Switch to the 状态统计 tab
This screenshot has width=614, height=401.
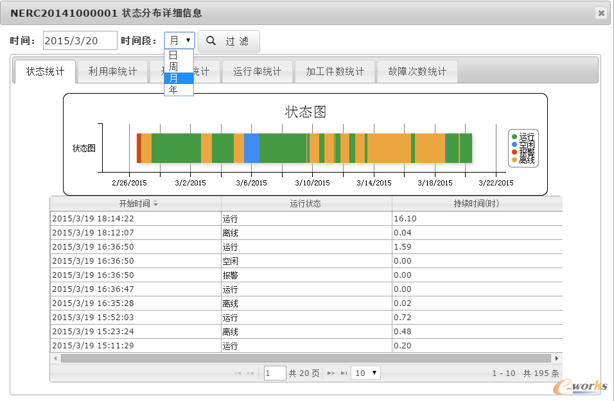click(45, 72)
